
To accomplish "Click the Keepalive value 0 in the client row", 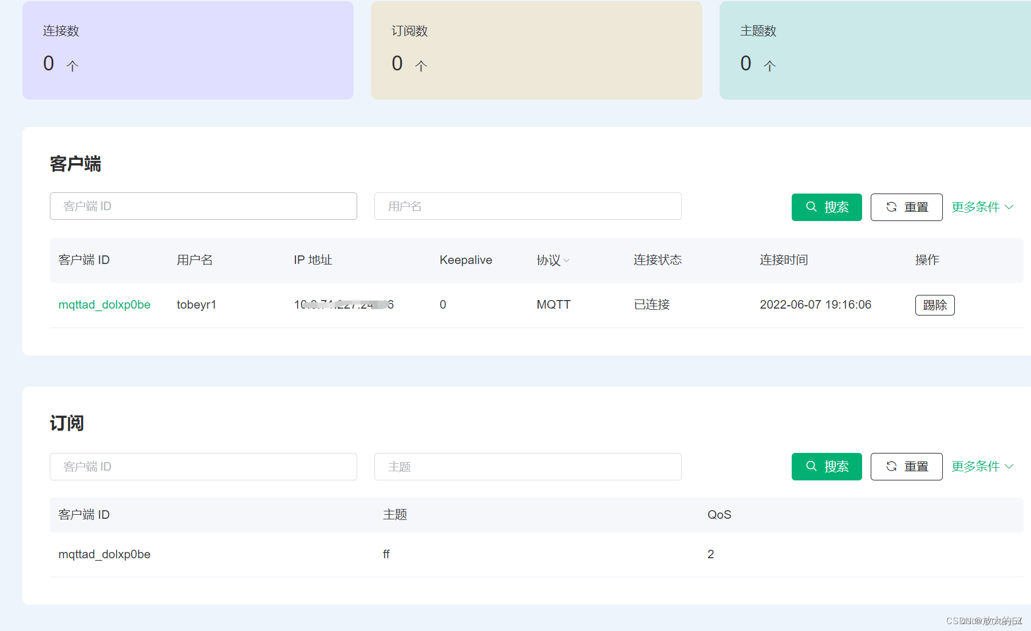I will pyautogui.click(x=443, y=305).
